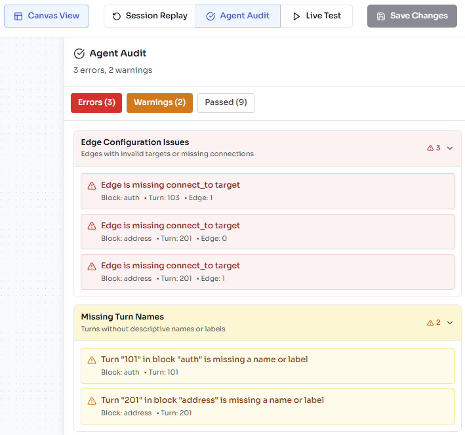Click the Live Test play icon
This screenshot has height=435, width=465.
point(296,16)
